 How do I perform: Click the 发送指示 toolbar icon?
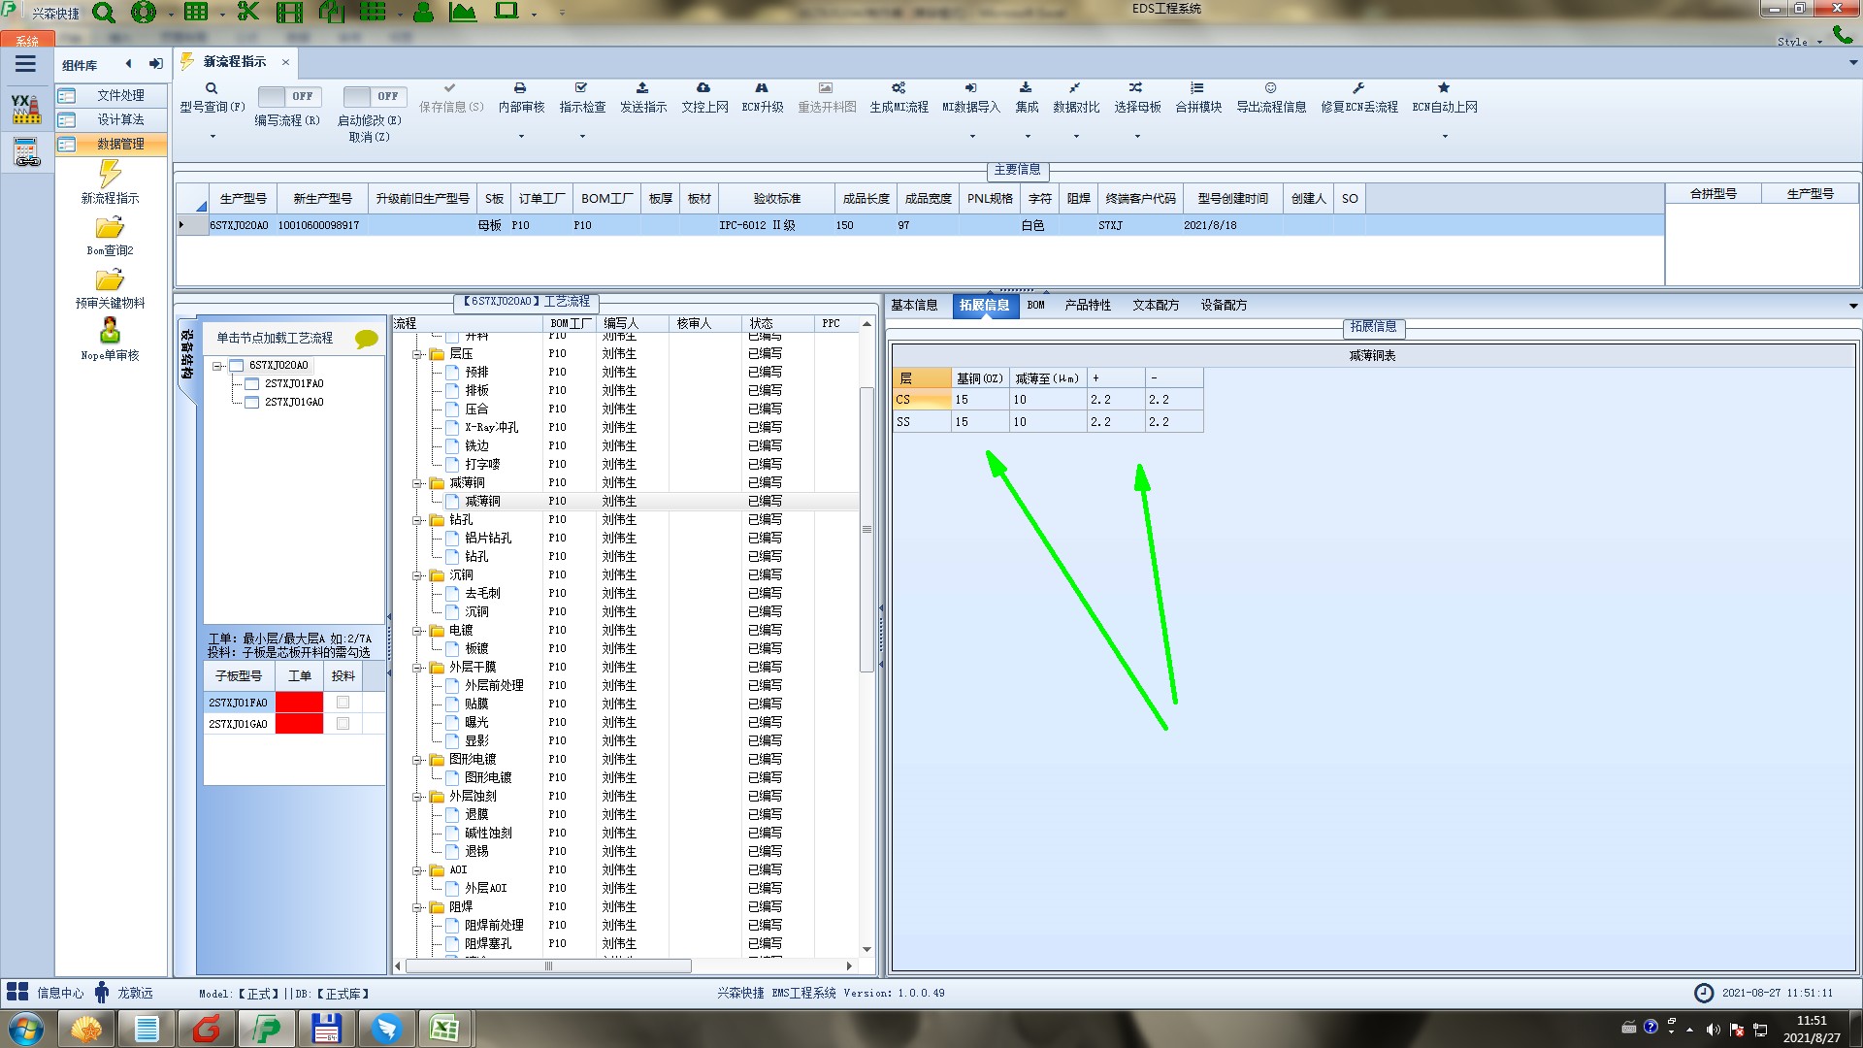coord(642,88)
